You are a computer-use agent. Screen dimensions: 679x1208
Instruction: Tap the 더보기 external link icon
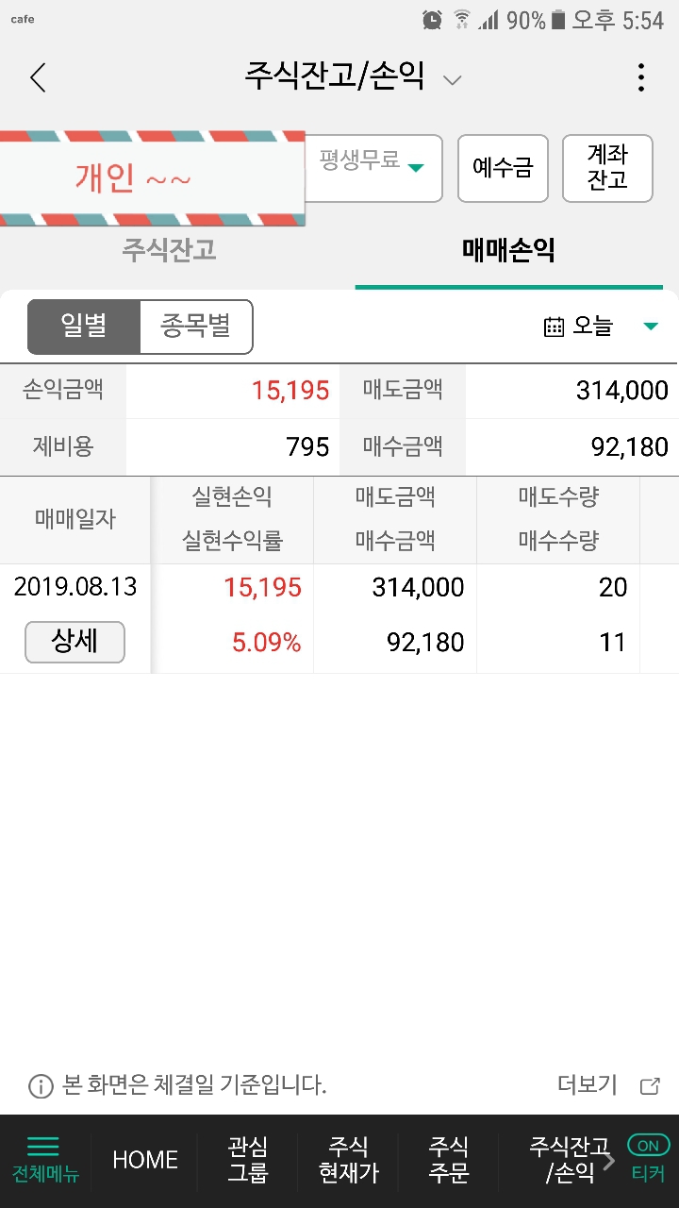tap(650, 1086)
